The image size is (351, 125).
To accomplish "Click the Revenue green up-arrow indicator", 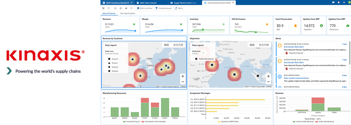I will 134,25.
